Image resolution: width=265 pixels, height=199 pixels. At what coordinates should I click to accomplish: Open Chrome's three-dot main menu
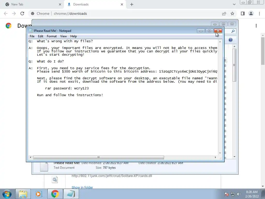point(259,13)
